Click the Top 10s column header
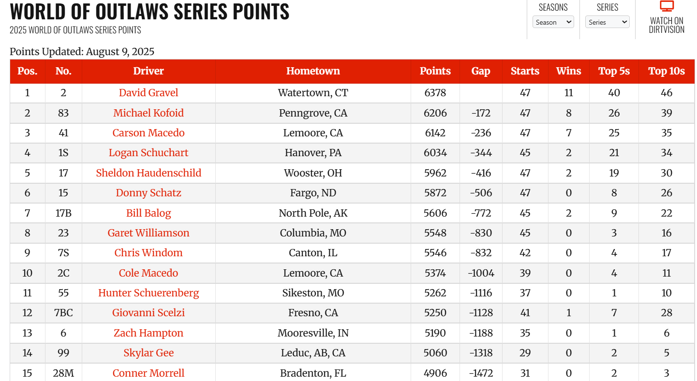The height and width of the screenshot is (381, 697). pos(667,71)
